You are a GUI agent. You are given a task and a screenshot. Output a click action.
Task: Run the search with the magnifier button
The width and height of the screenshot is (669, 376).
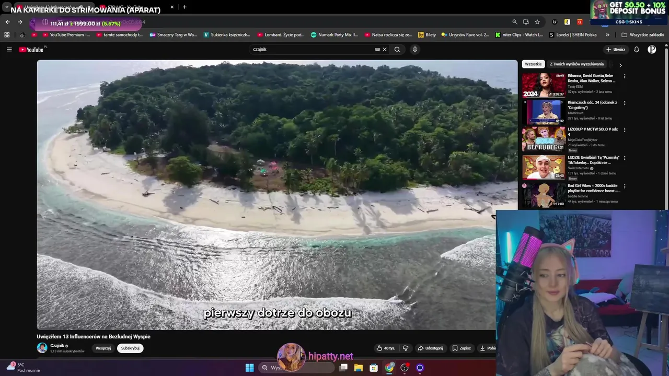pyautogui.click(x=397, y=50)
